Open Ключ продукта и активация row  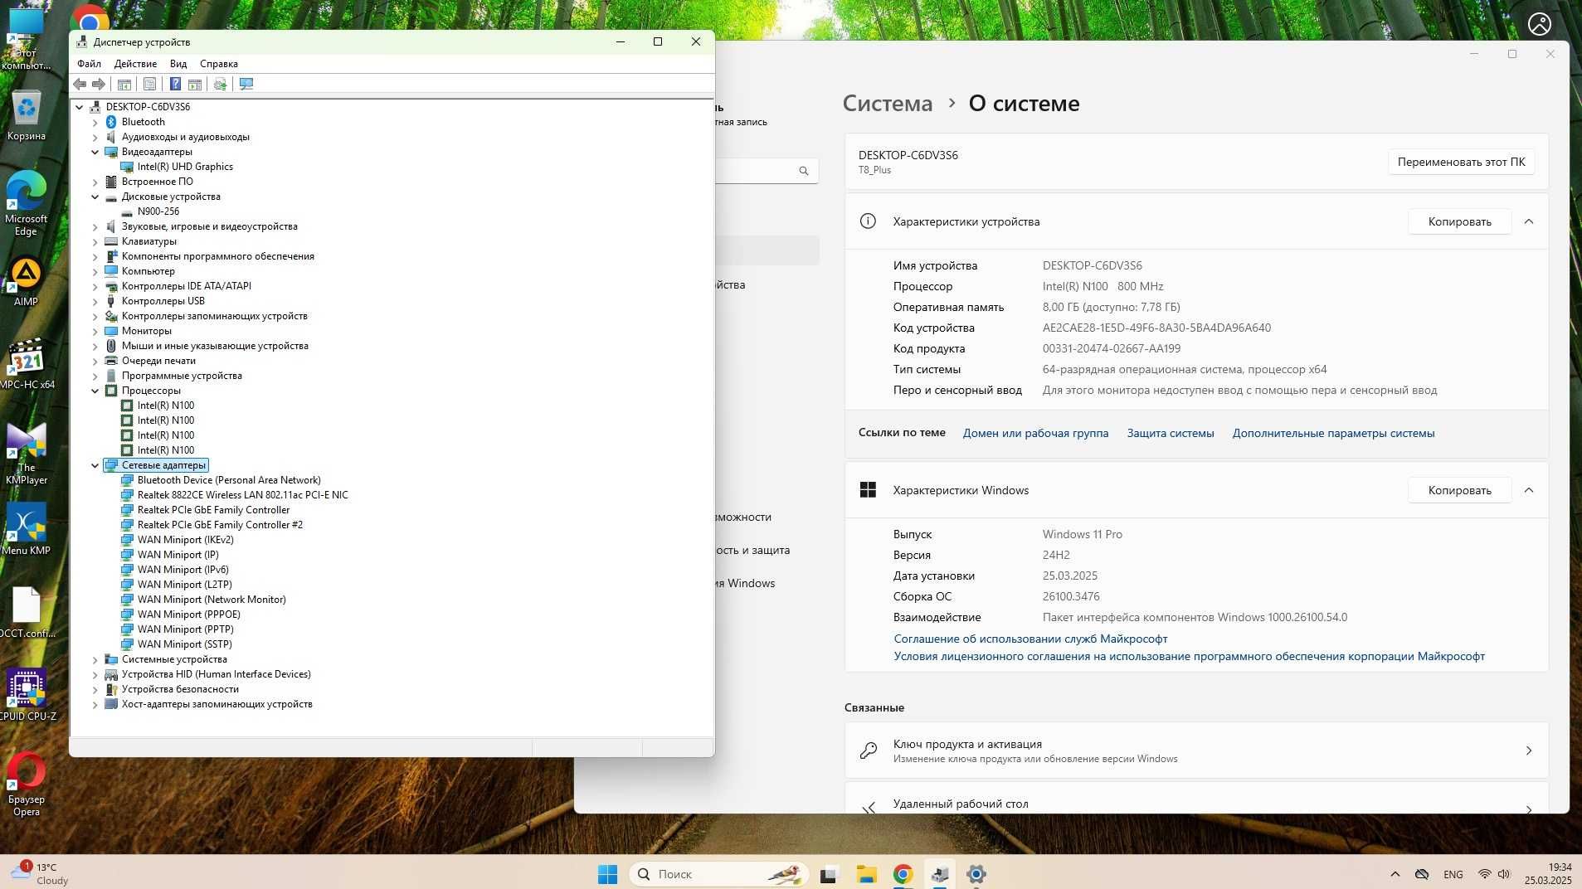click(1196, 751)
